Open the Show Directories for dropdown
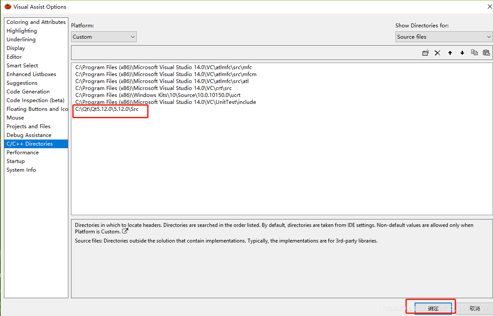The image size is (493, 316). [x=444, y=37]
